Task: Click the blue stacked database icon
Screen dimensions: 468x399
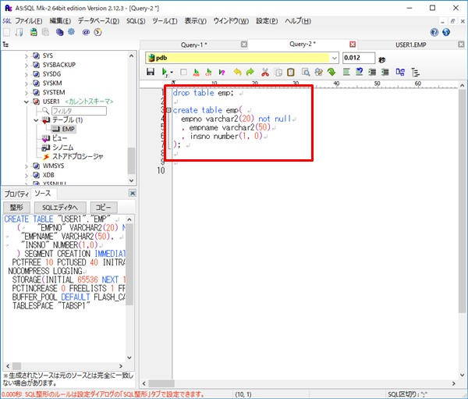Action: pyautogui.click(x=59, y=32)
